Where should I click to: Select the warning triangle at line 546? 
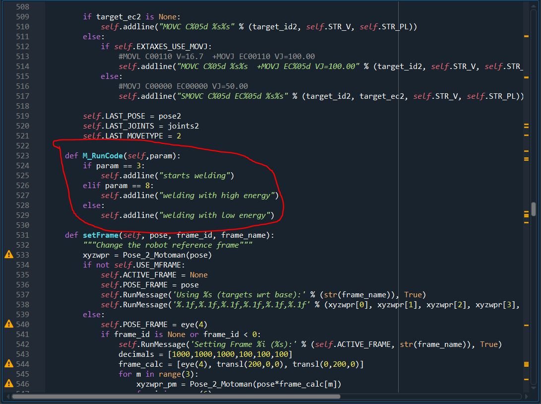(x=8, y=384)
